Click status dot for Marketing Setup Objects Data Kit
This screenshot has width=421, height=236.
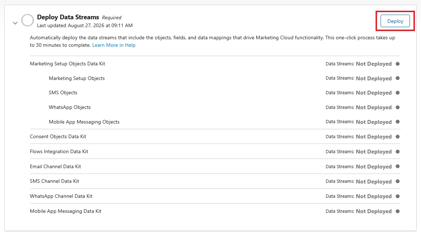398,64
